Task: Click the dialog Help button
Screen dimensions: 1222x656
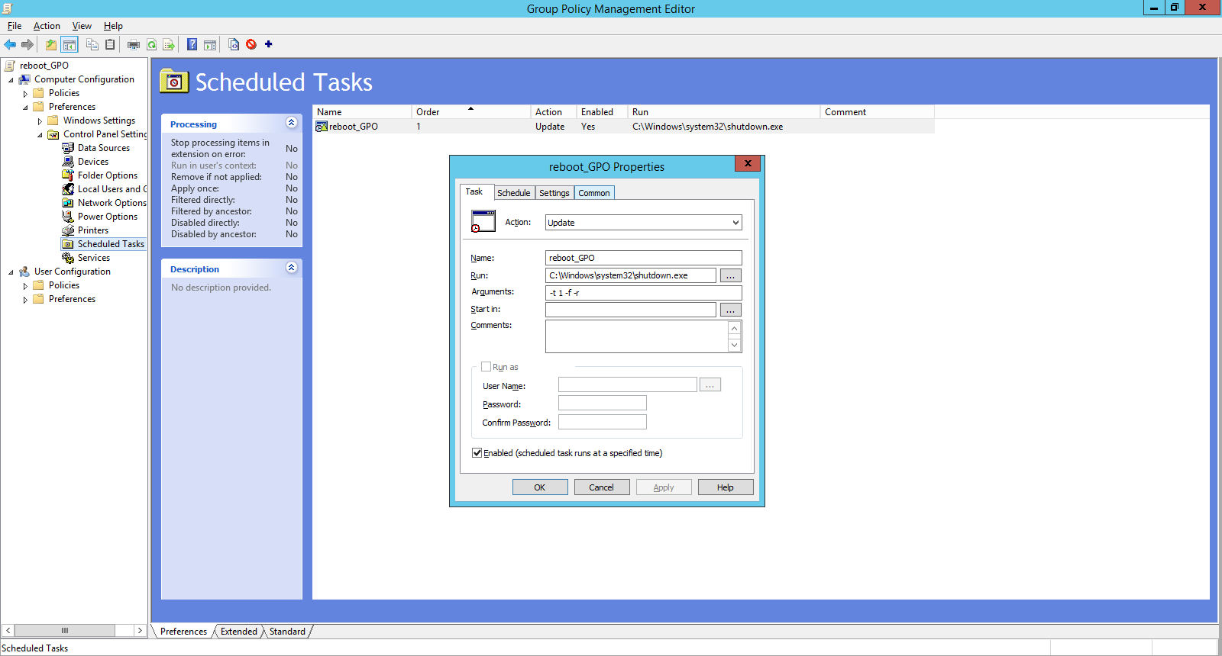Action: pos(726,487)
